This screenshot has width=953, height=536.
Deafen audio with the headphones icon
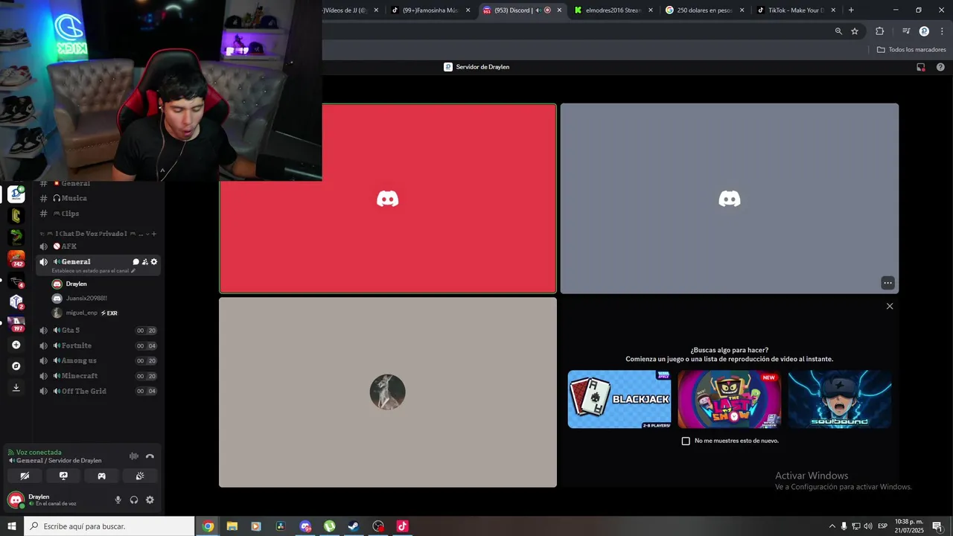point(134,500)
